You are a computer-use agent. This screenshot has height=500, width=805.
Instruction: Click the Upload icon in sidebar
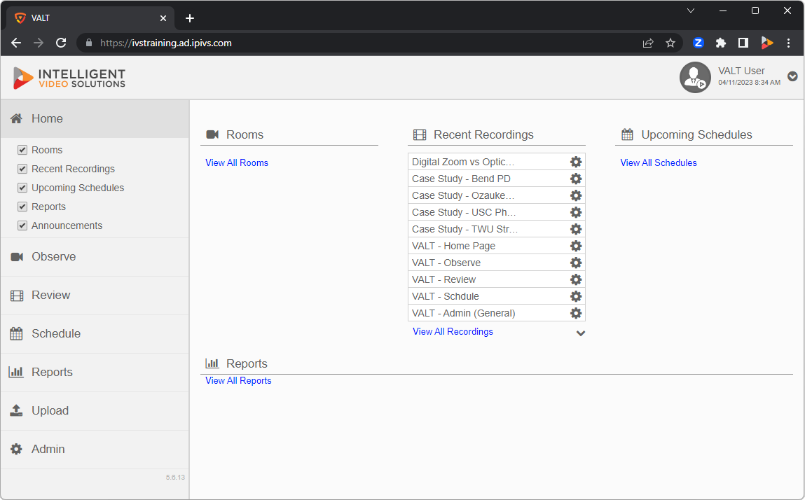16,410
